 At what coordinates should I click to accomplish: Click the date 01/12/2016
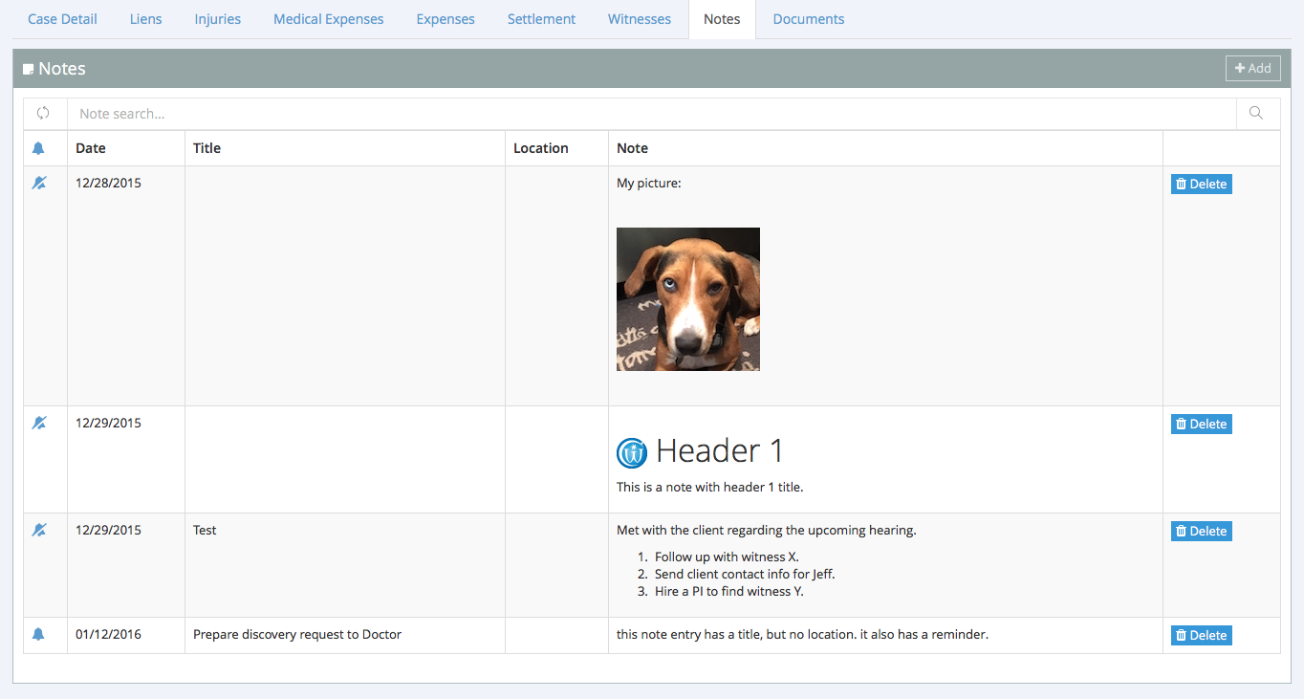(108, 634)
